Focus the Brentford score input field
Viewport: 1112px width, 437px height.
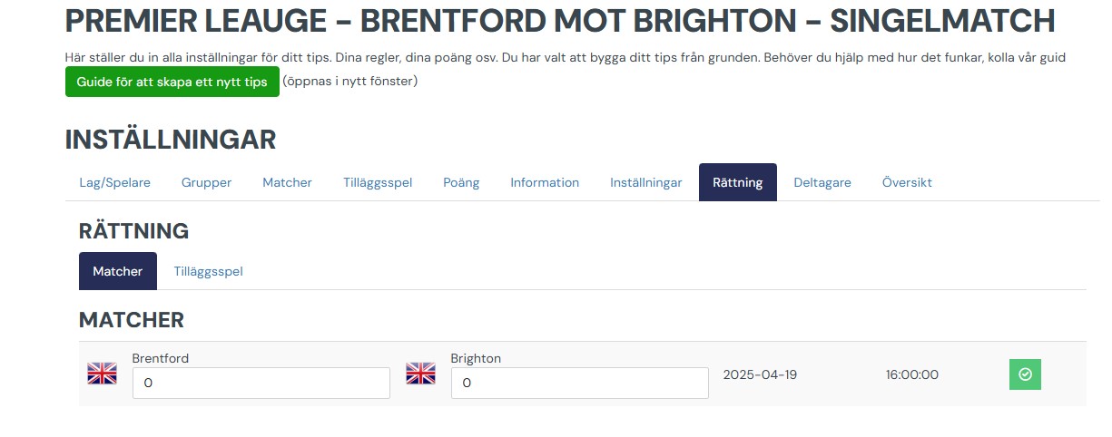coord(261,384)
